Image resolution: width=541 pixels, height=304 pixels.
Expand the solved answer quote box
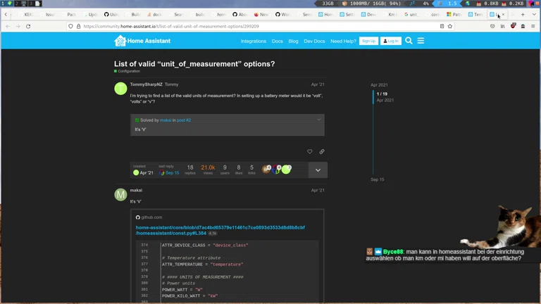click(x=318, y=120)
